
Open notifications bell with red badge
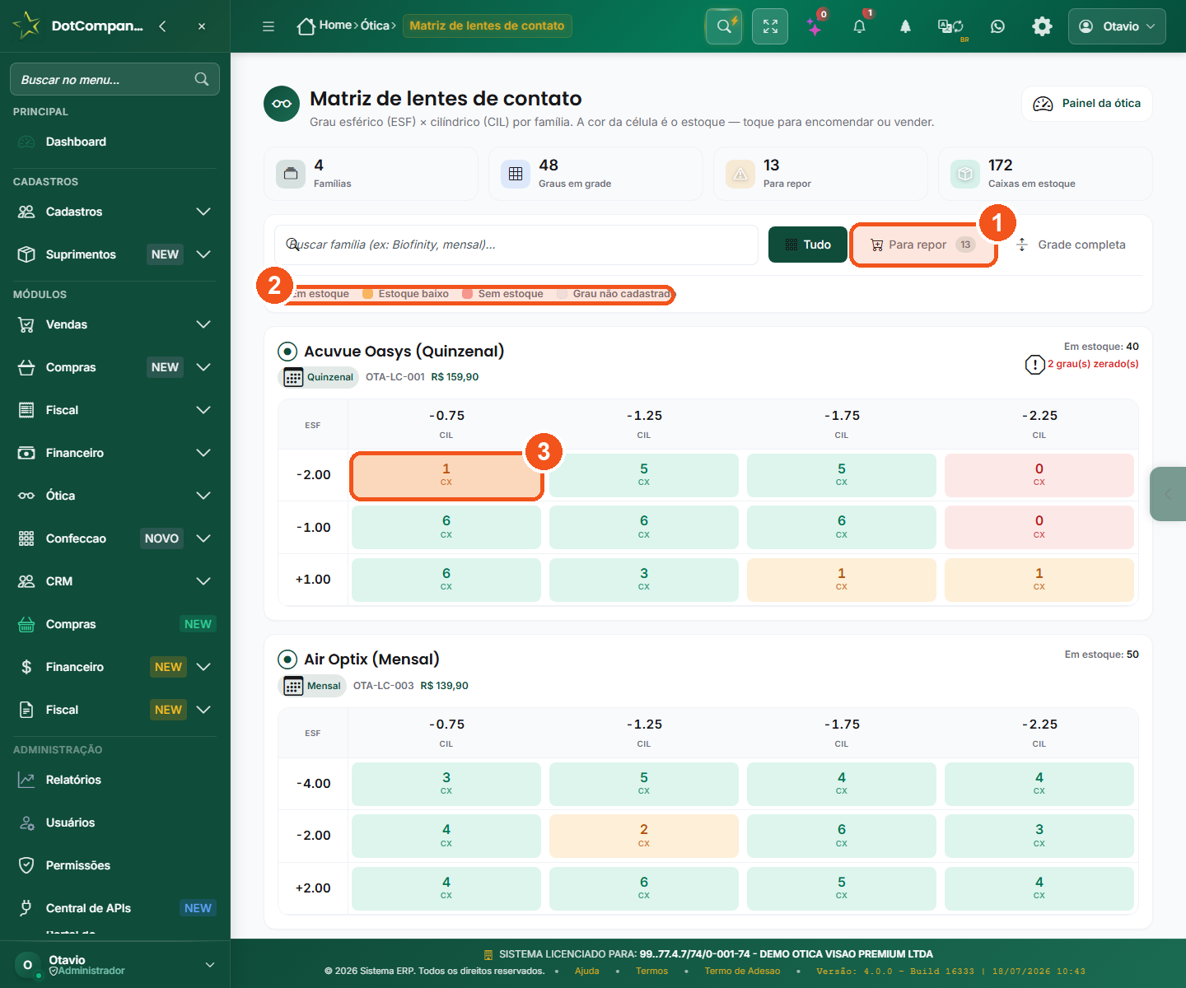click(x=860, y=26)
